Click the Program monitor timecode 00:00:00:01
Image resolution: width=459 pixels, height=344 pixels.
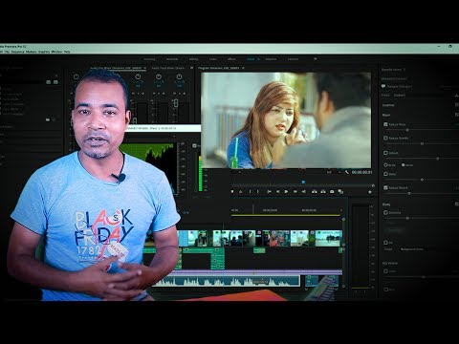[x=361, y=172]
